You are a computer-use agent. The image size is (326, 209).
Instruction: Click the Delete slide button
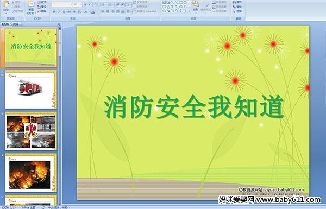pyautogui.click(x=42, y=11)
